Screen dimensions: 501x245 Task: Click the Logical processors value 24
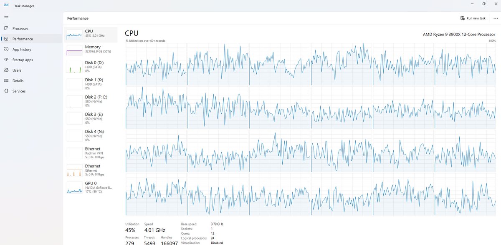(213, 238)
